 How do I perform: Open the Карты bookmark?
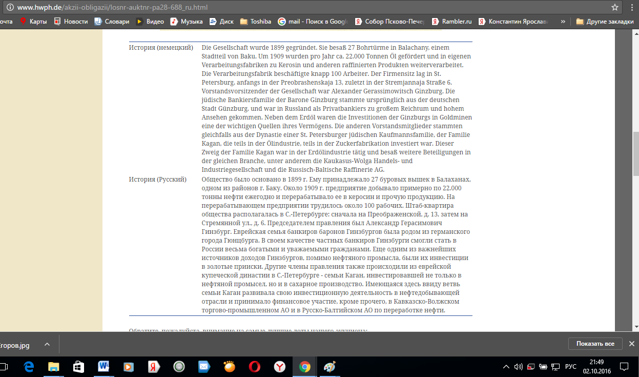34,22
